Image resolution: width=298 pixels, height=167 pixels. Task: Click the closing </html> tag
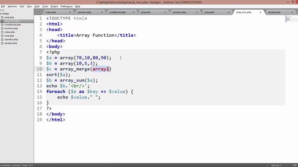click(56, 120)
